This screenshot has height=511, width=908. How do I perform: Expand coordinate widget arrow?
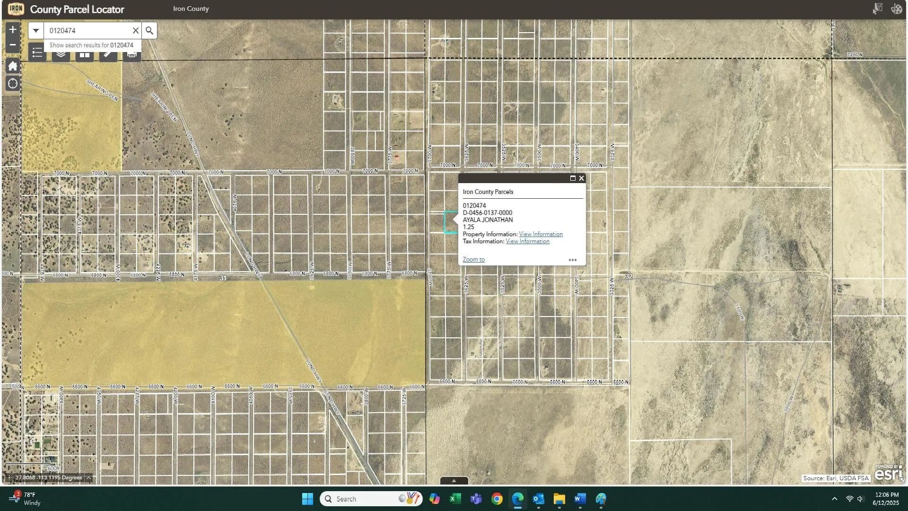pos(88,478)
